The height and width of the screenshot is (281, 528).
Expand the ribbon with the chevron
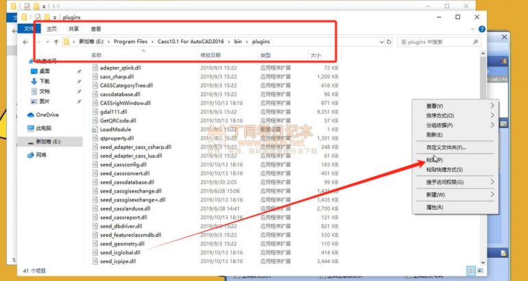click(x=473, y=29)
